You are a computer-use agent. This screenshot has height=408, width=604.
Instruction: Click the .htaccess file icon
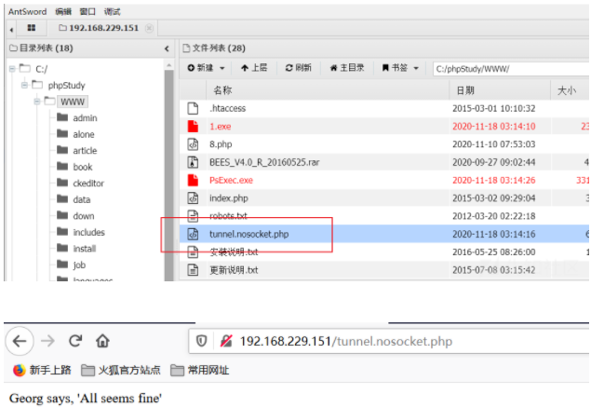click(x=193, y=108)
